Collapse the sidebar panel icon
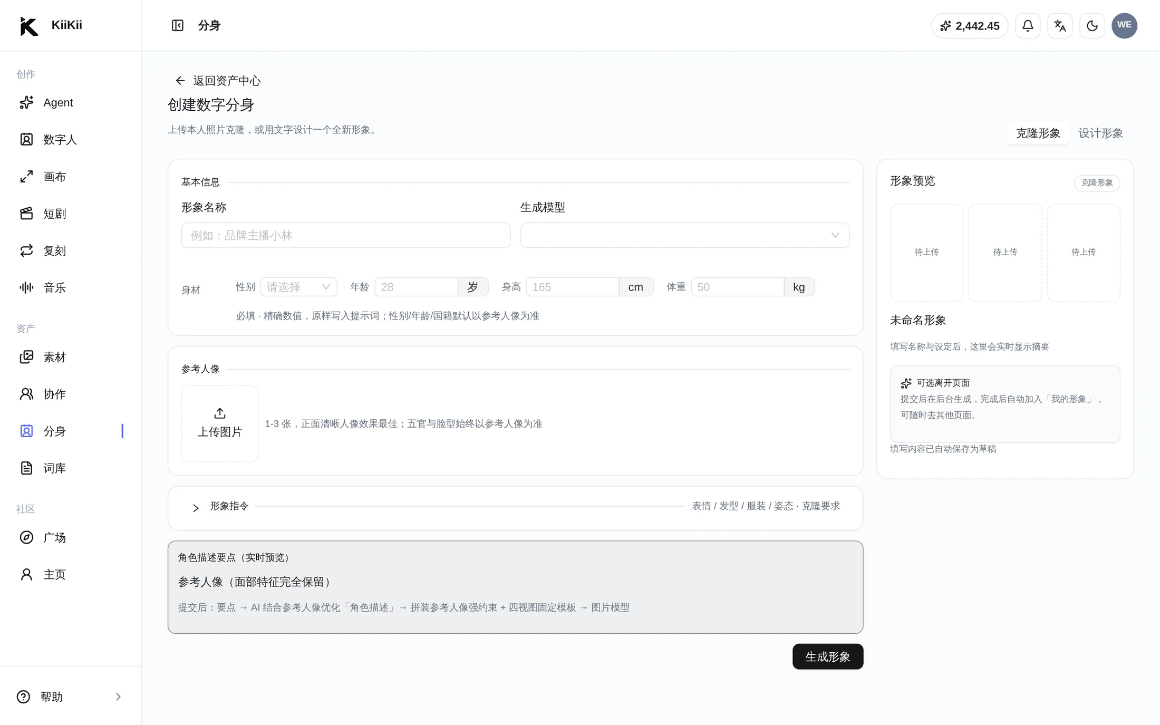This screenshot has height=725, width=1160. 178,25
